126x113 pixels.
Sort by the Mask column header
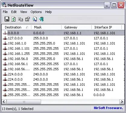46,27
